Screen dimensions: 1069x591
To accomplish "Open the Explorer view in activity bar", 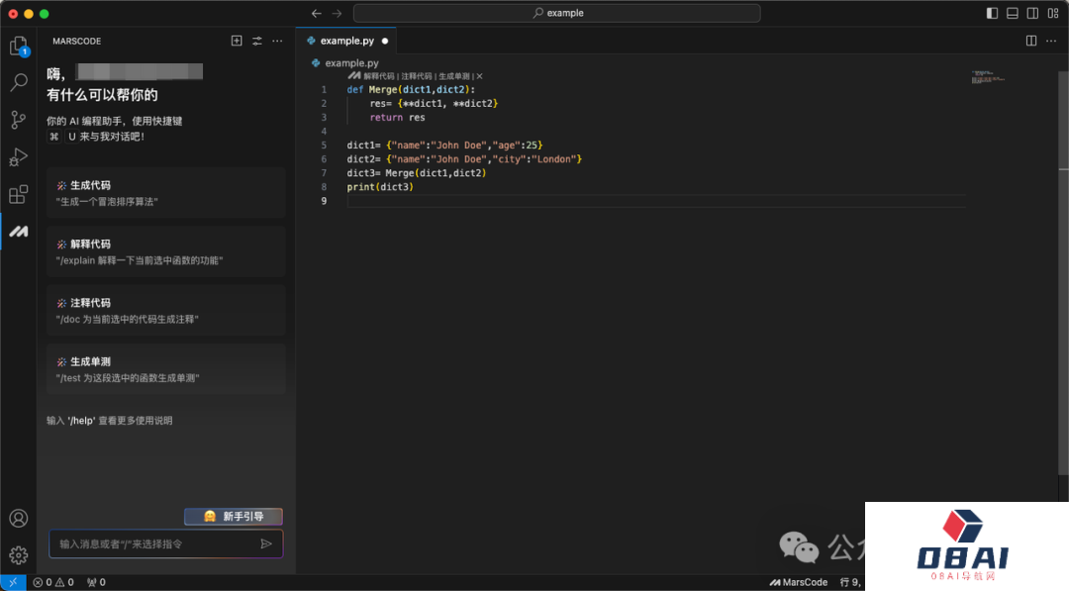I will [x=18, y=46].
